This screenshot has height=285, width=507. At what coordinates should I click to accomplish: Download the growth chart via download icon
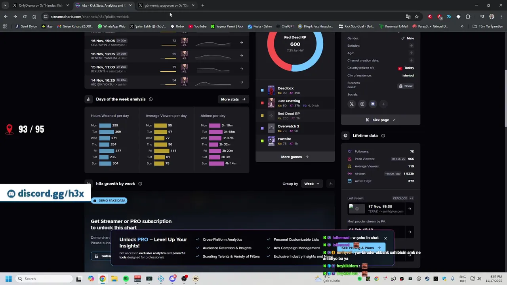(x=330, y=184)
